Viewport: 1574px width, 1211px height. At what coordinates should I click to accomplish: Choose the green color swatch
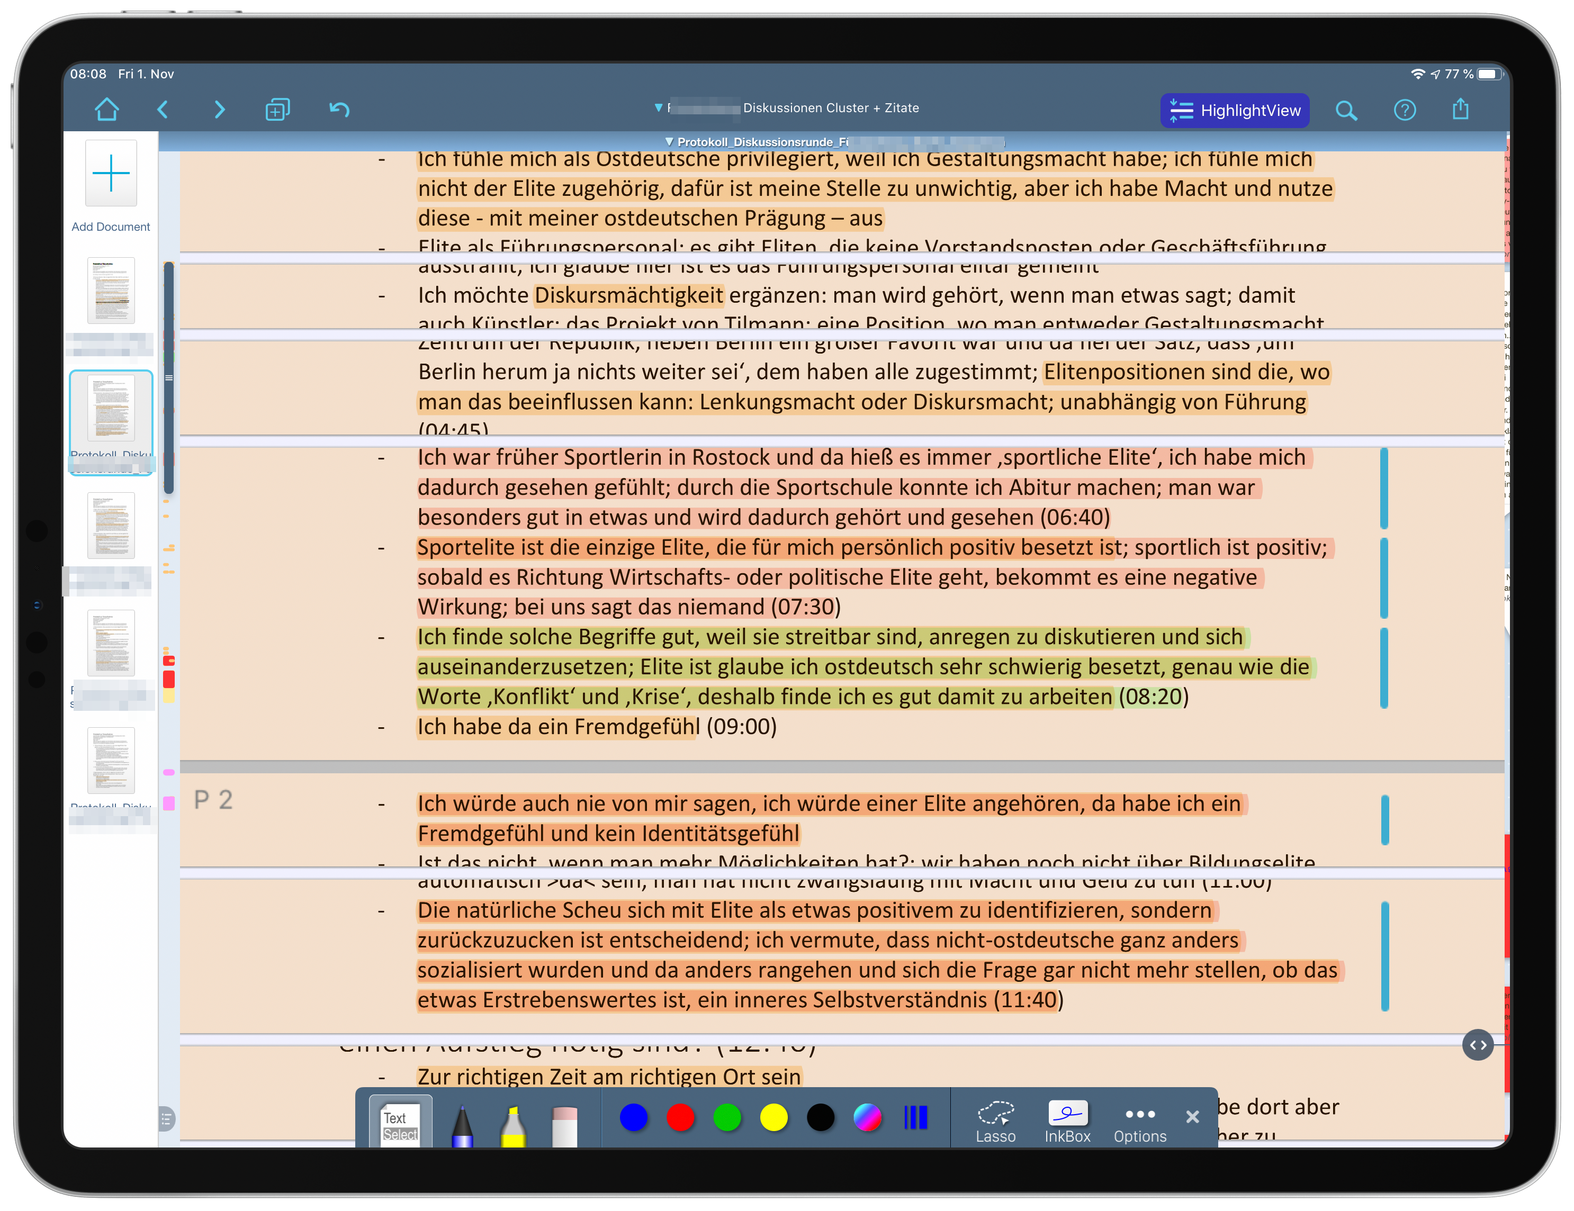coord(727,1117)
